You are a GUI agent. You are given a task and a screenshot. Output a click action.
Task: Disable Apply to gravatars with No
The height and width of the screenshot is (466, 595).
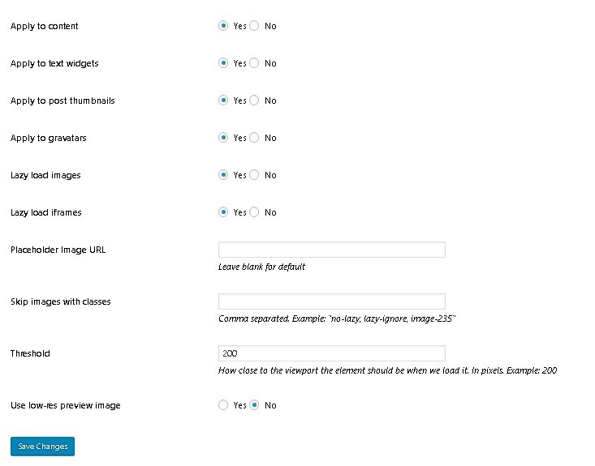254,138
